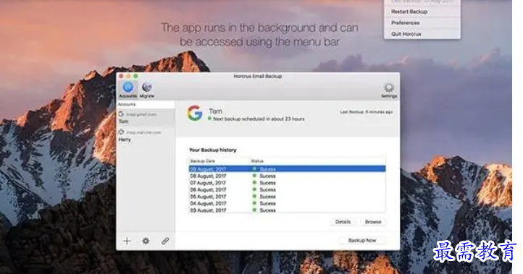Select the 07 August, 2017 backup row
This screenshot has height=274, width=523.
click(x=287, y=183)
